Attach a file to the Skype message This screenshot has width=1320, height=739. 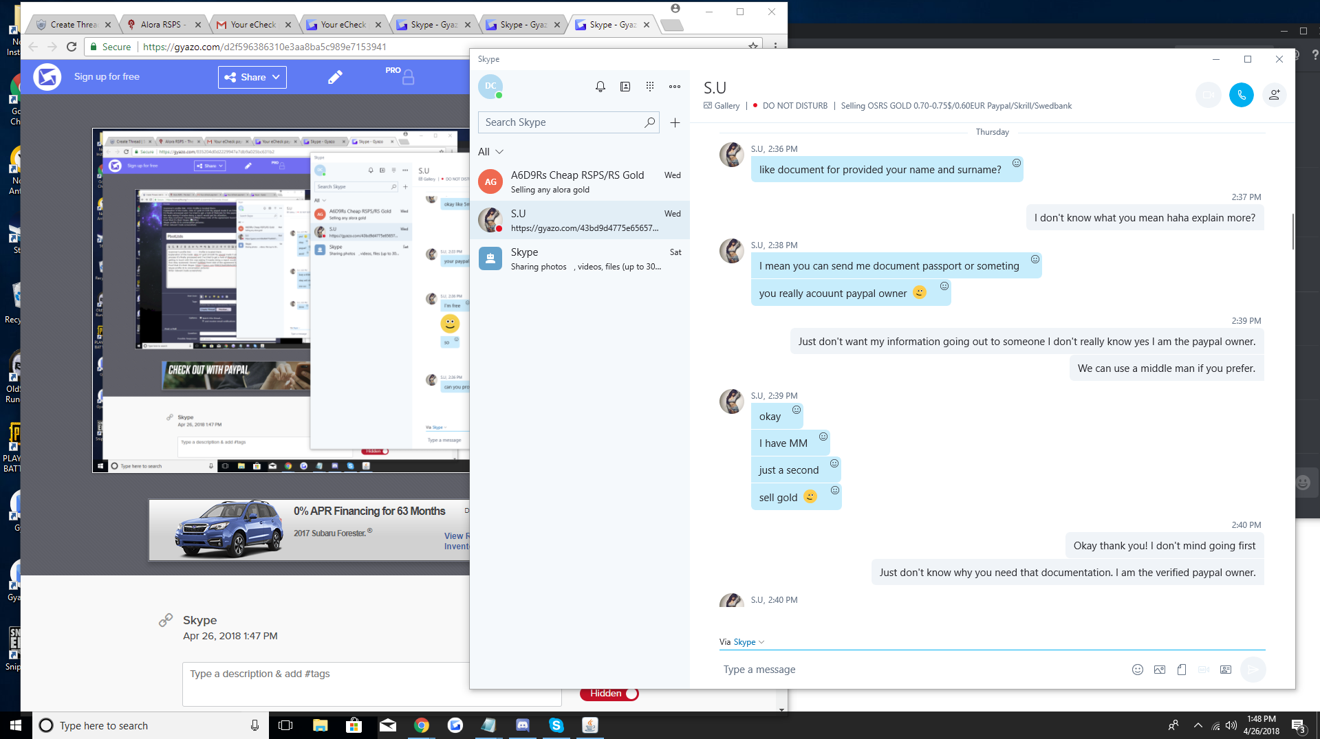pyautogui.click(x=1182, y=670)
